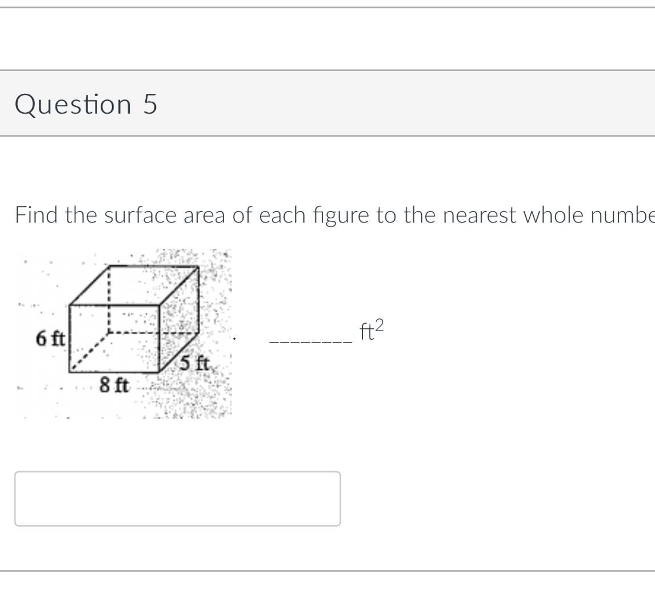Click the "6 ft" height label
This screenshot has width=655, height=604.
(50, 339)
